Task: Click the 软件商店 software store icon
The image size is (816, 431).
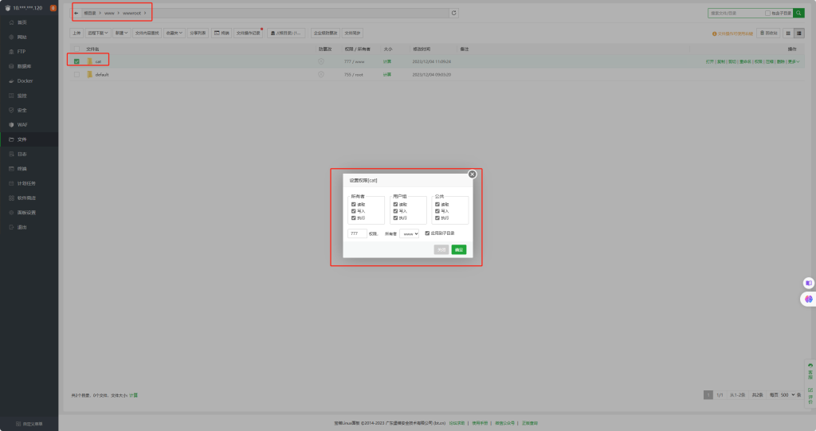Action: click(x=11, y=198)
